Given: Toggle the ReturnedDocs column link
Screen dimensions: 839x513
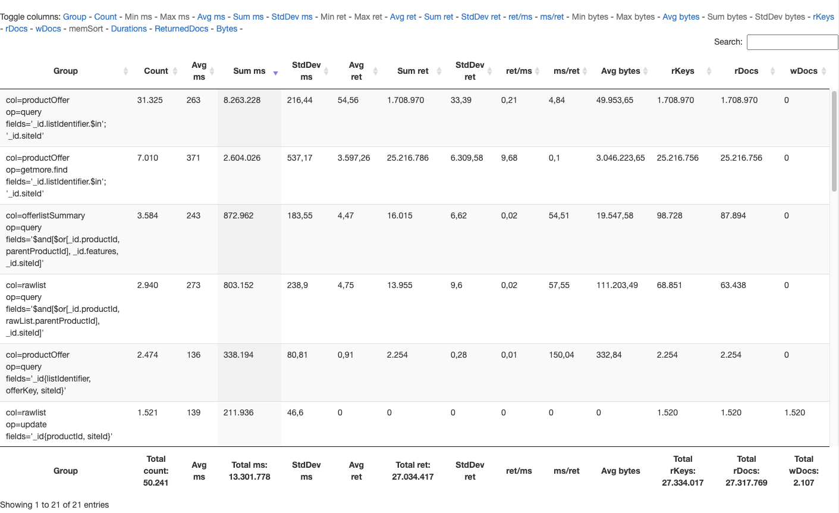Looking at the screenshot, I should tap(181, 29).
